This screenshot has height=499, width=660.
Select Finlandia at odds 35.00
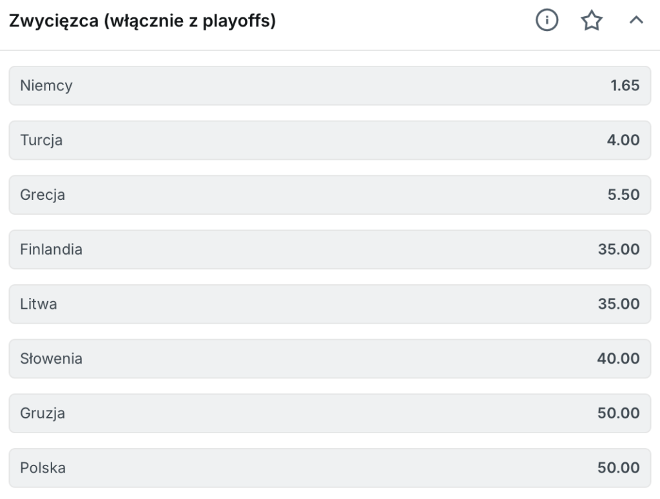tap(330, 249)
